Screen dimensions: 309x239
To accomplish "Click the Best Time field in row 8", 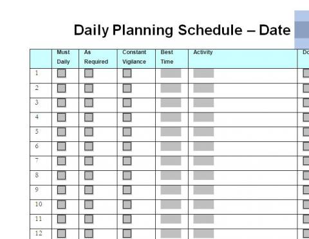I will click(x=171, y=175).
